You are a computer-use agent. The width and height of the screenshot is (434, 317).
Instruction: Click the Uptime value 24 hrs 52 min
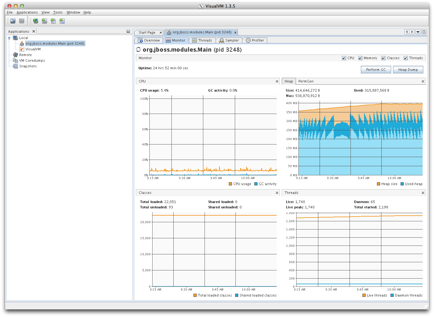point(171,68)
